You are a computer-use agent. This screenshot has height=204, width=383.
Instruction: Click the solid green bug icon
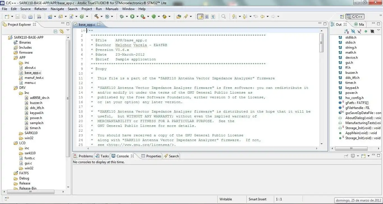tap(154, 16)
